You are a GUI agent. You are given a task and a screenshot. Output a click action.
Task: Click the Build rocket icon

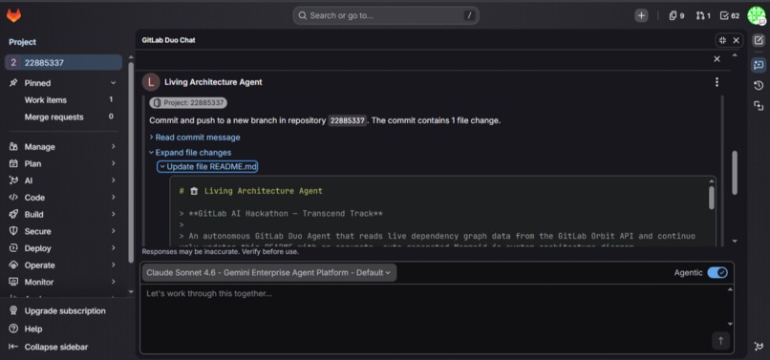[13, 214]
